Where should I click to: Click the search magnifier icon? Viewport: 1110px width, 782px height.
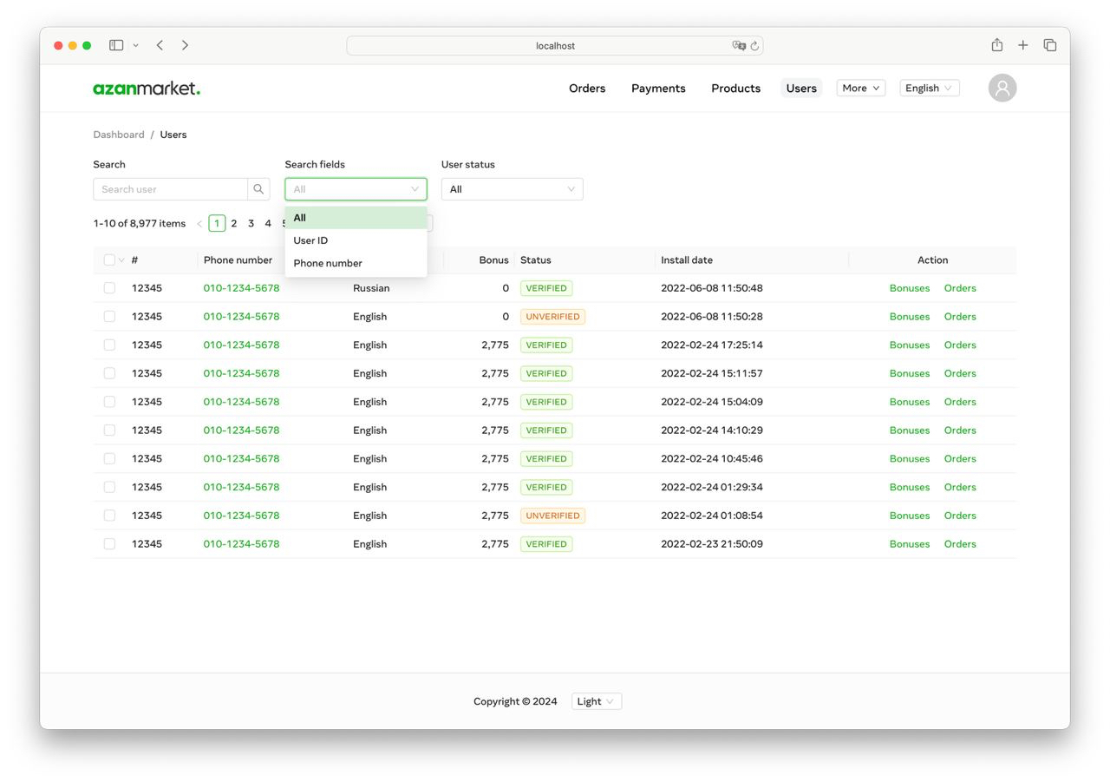pyautogui.click(x=258, y=188)
